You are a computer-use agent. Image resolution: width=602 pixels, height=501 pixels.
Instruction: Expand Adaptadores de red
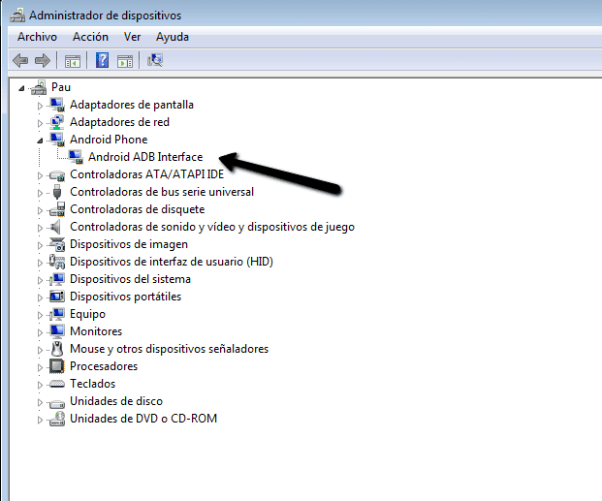[x=40, y=123]
